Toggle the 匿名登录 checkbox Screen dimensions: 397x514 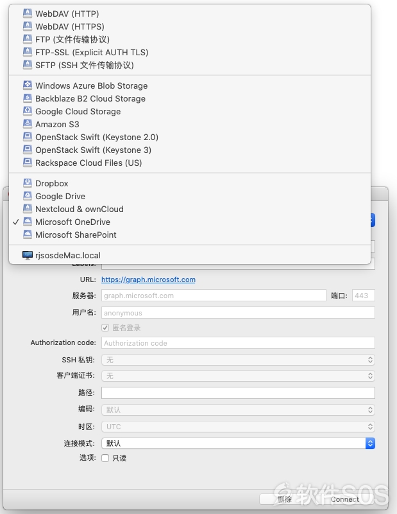(105, 328)
